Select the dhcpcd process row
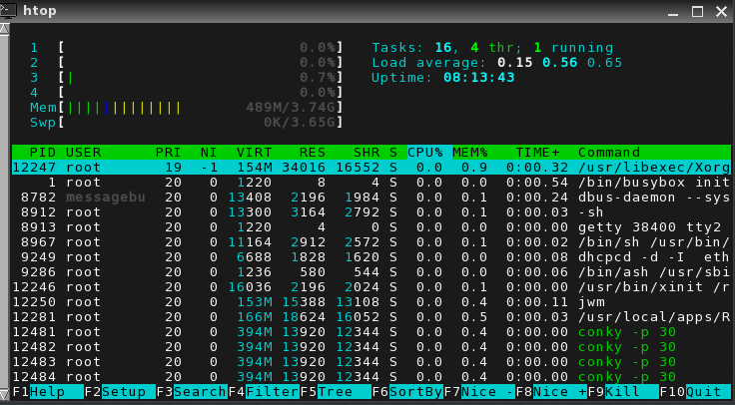Image resolution: width=735 pixels, height=405 pixels. (x=371, y=257)
